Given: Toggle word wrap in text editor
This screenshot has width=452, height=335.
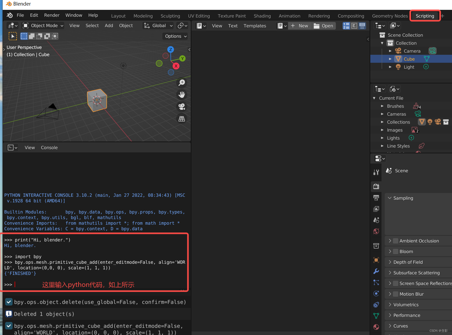Looking at the screenshot, I should click(354, 26).
